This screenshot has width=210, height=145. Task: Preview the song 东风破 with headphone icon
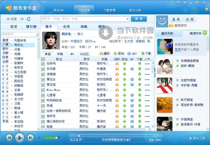click(x=117, y=69)
